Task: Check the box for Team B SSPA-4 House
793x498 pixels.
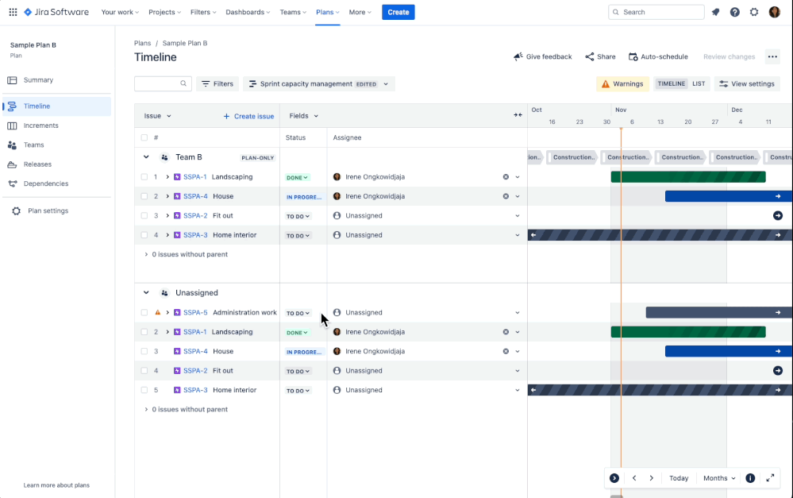Action: pos(144,196)
